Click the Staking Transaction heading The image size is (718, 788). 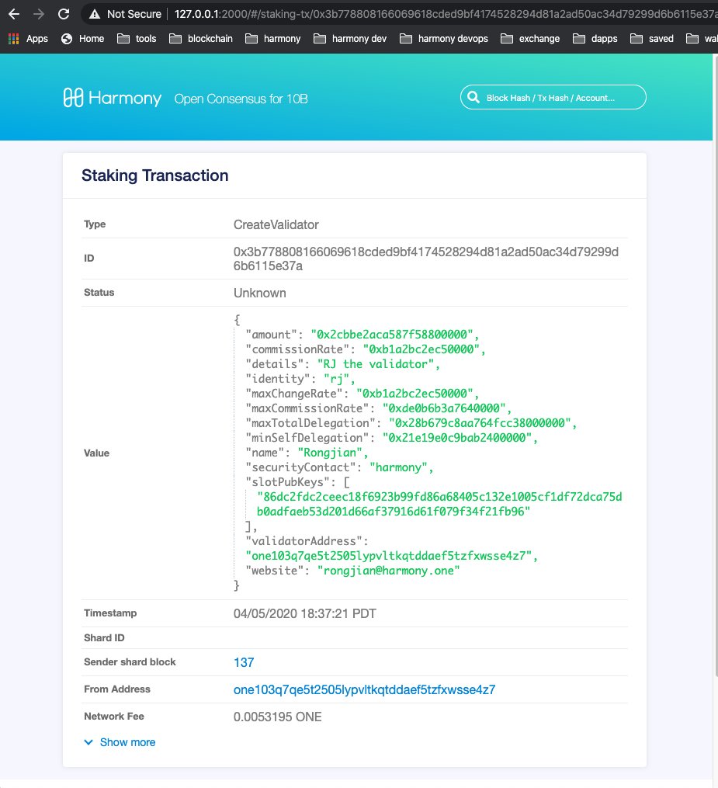154,175
